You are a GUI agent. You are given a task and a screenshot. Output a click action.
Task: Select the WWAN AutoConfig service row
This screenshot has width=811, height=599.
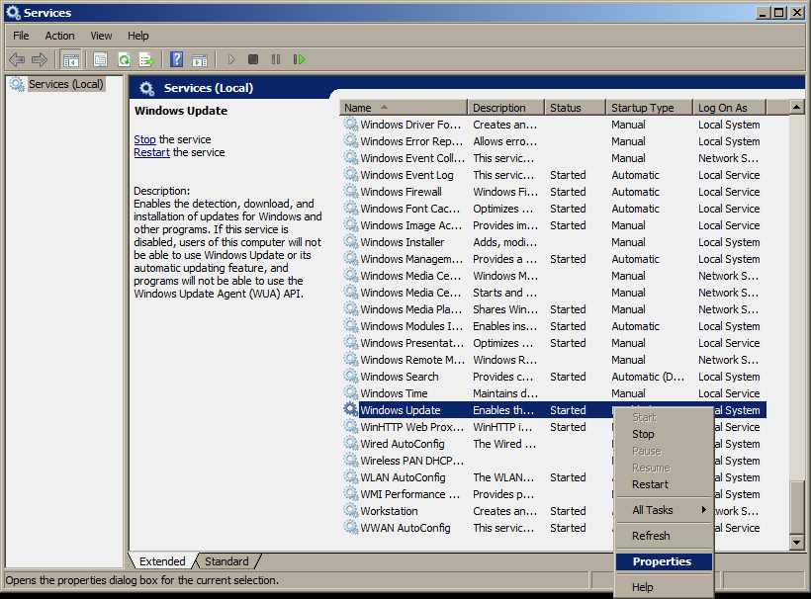(554, 528)
